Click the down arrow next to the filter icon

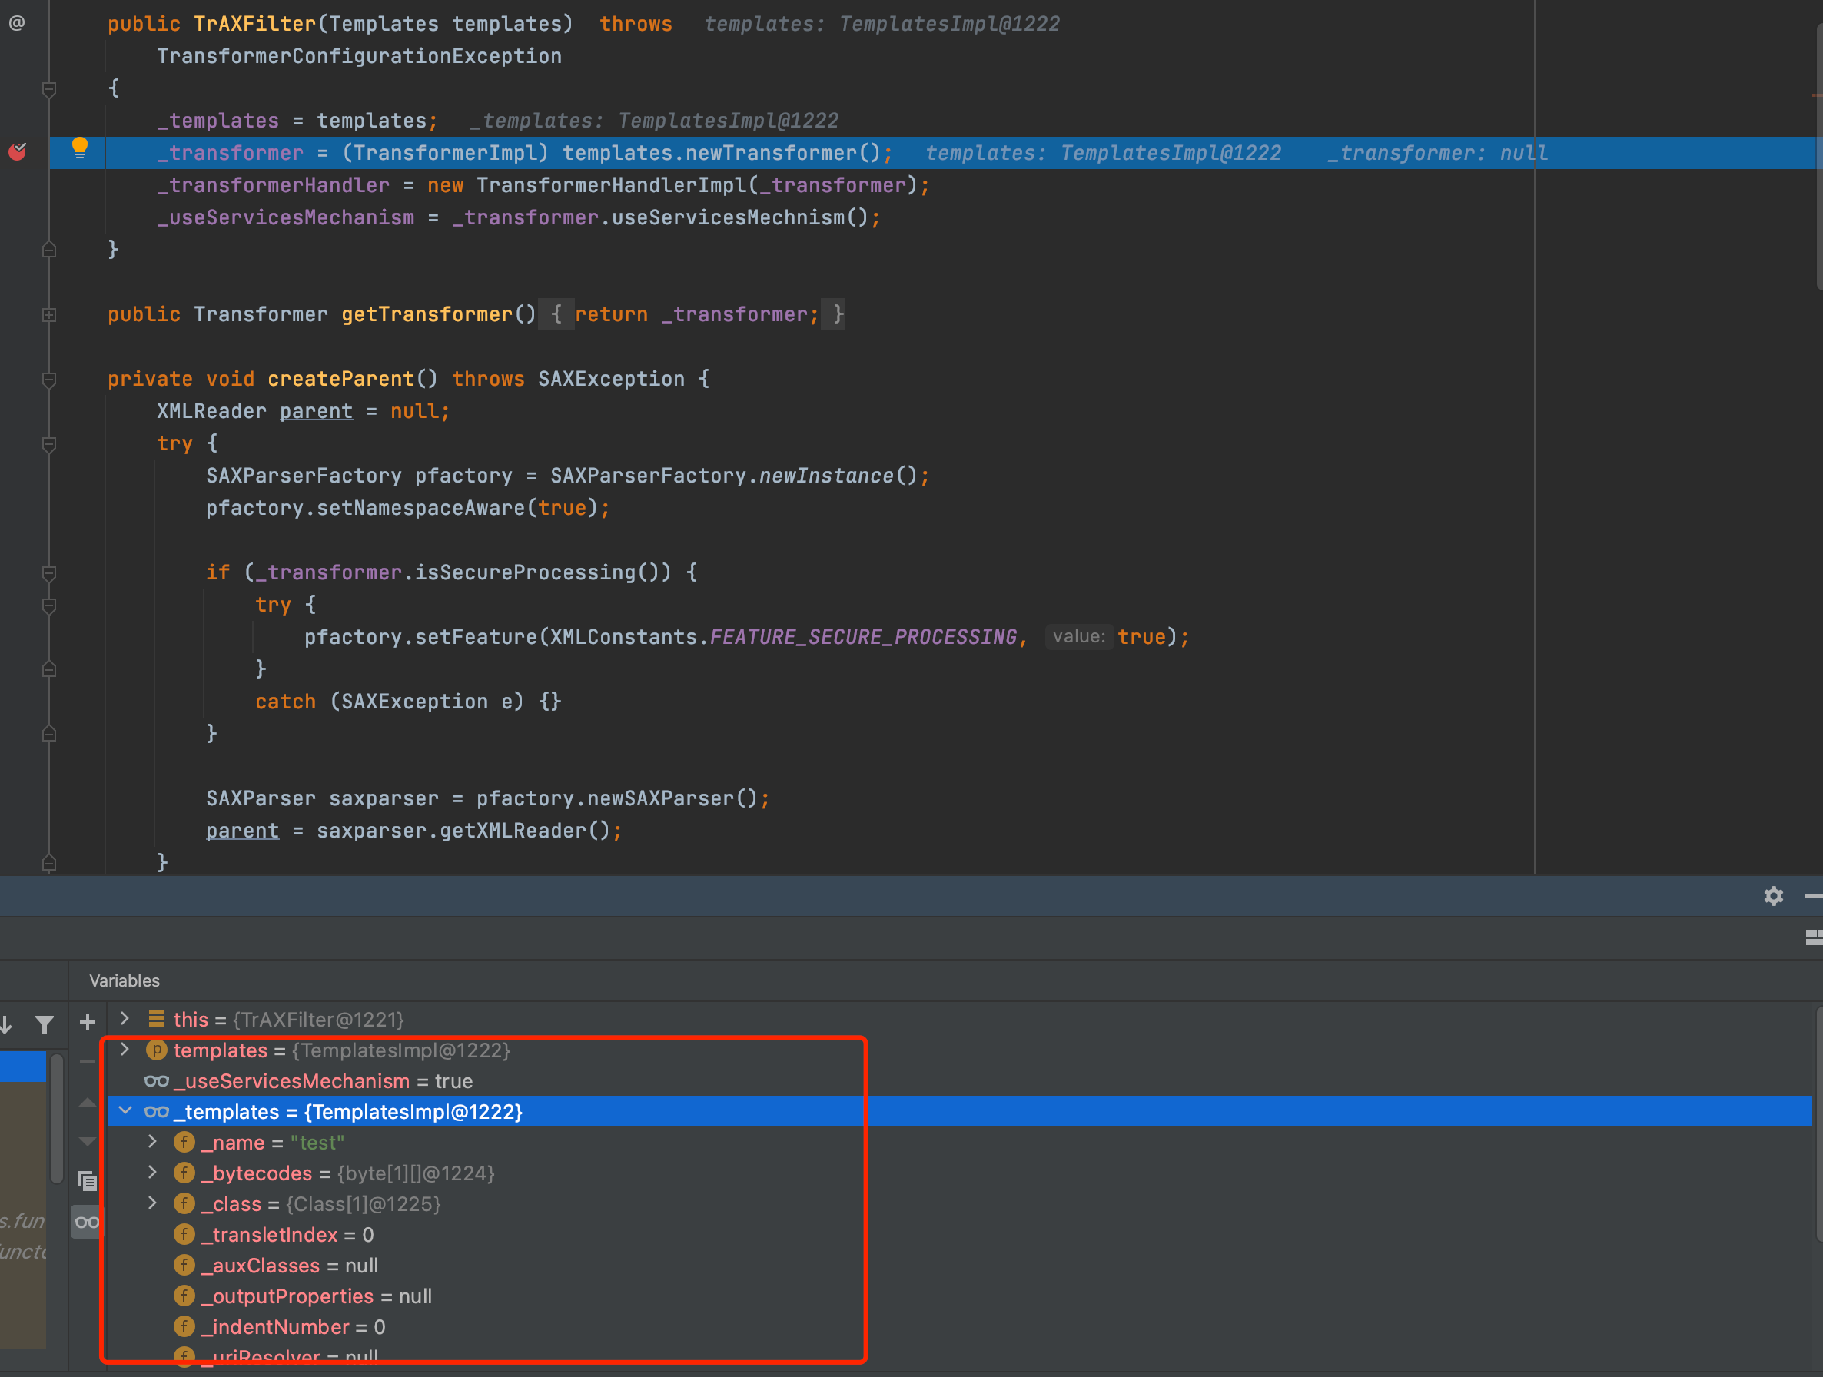pos(7,1024)
